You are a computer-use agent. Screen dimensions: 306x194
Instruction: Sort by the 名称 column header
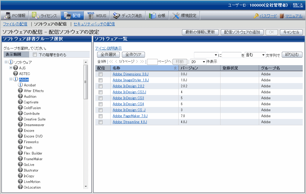[144, 68]
